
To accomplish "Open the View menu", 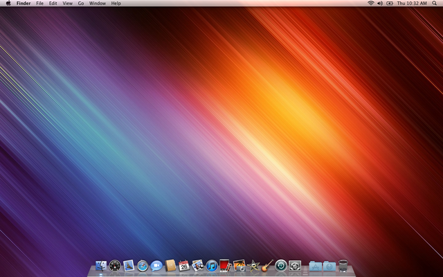I will pos(68,3).
